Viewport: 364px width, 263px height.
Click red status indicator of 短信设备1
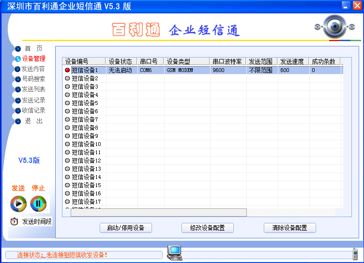[67, 70]
